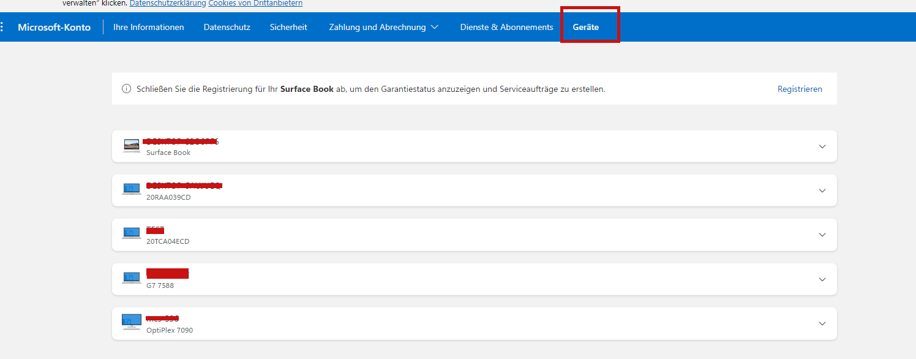Image resolution: width=916 pixels, height=359 pixels.
Task: Expand the G7 7588 device card
Action: (x=822, y=279)
